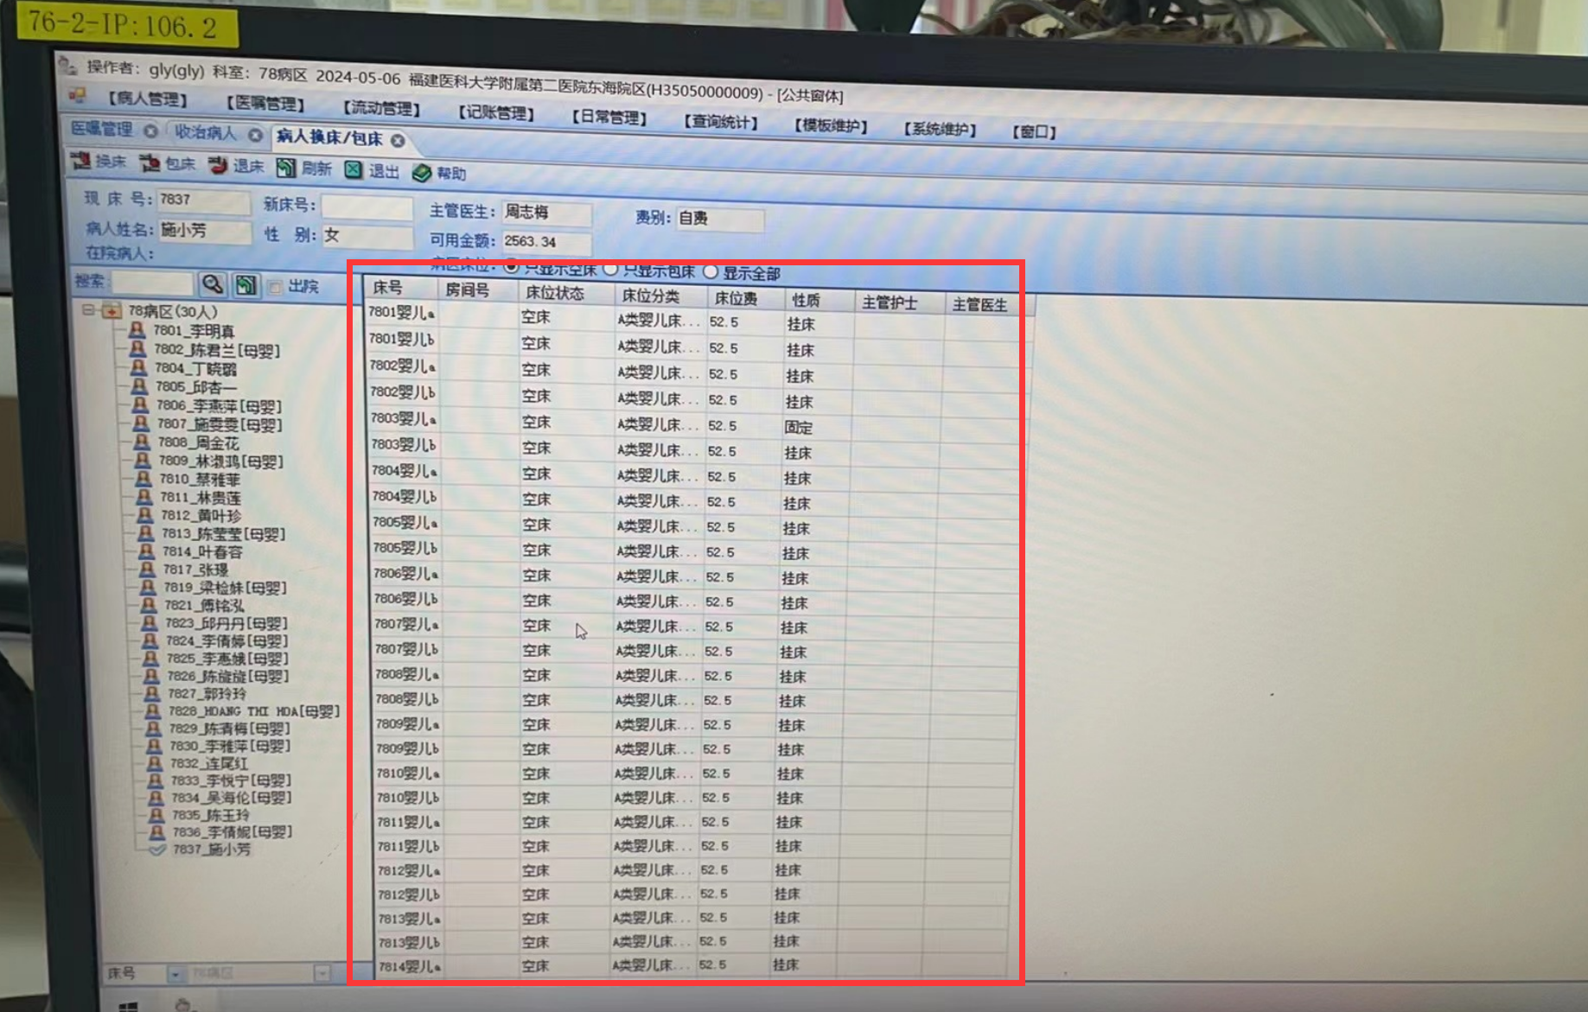The width and height of the screenshot is (1588, 1012).
Task: Tick the 出院 checkbox
Action: tap(276, 286)
